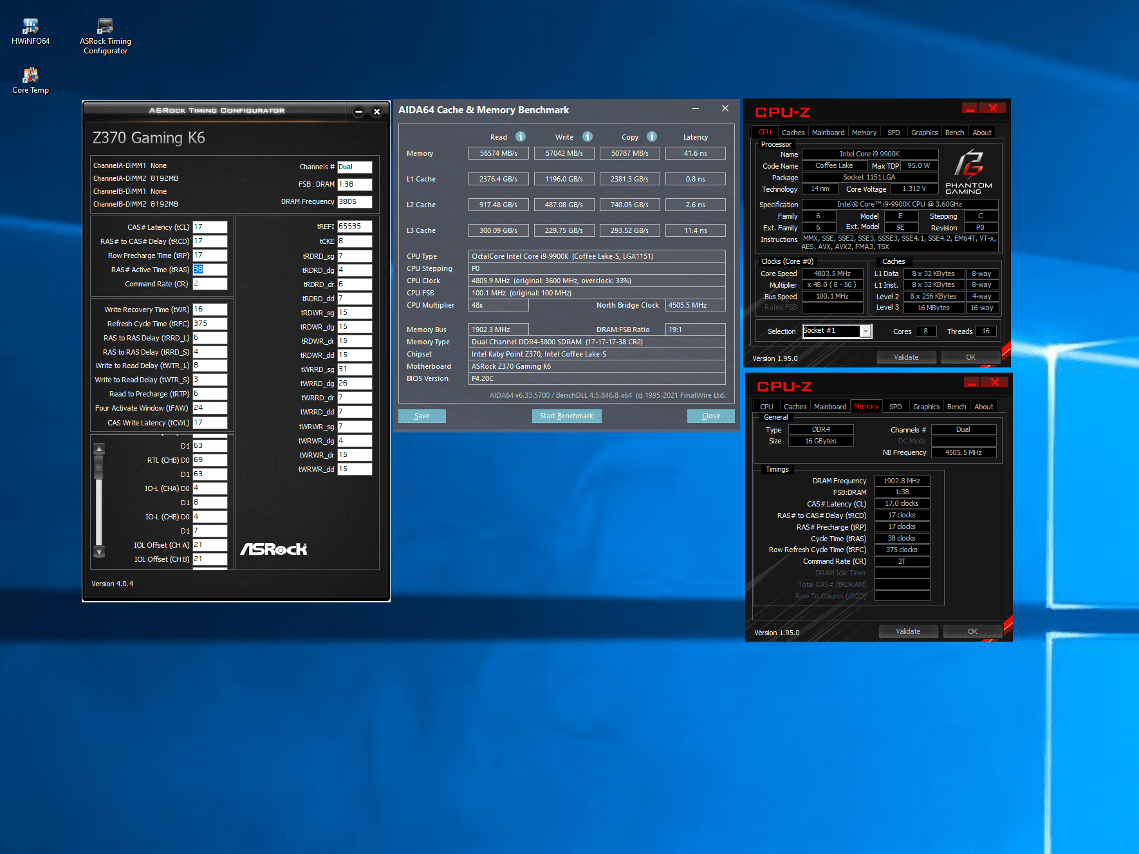
Task: Click the IOL Offset (CH A) field
Action: [x=210, y=545]
